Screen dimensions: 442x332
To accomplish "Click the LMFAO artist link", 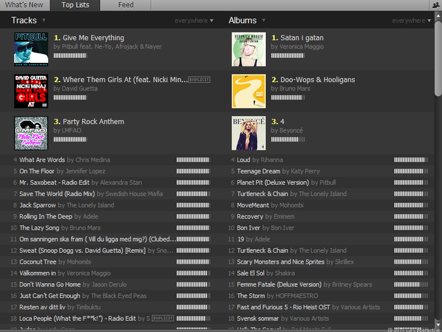I will tap(71, 130).
